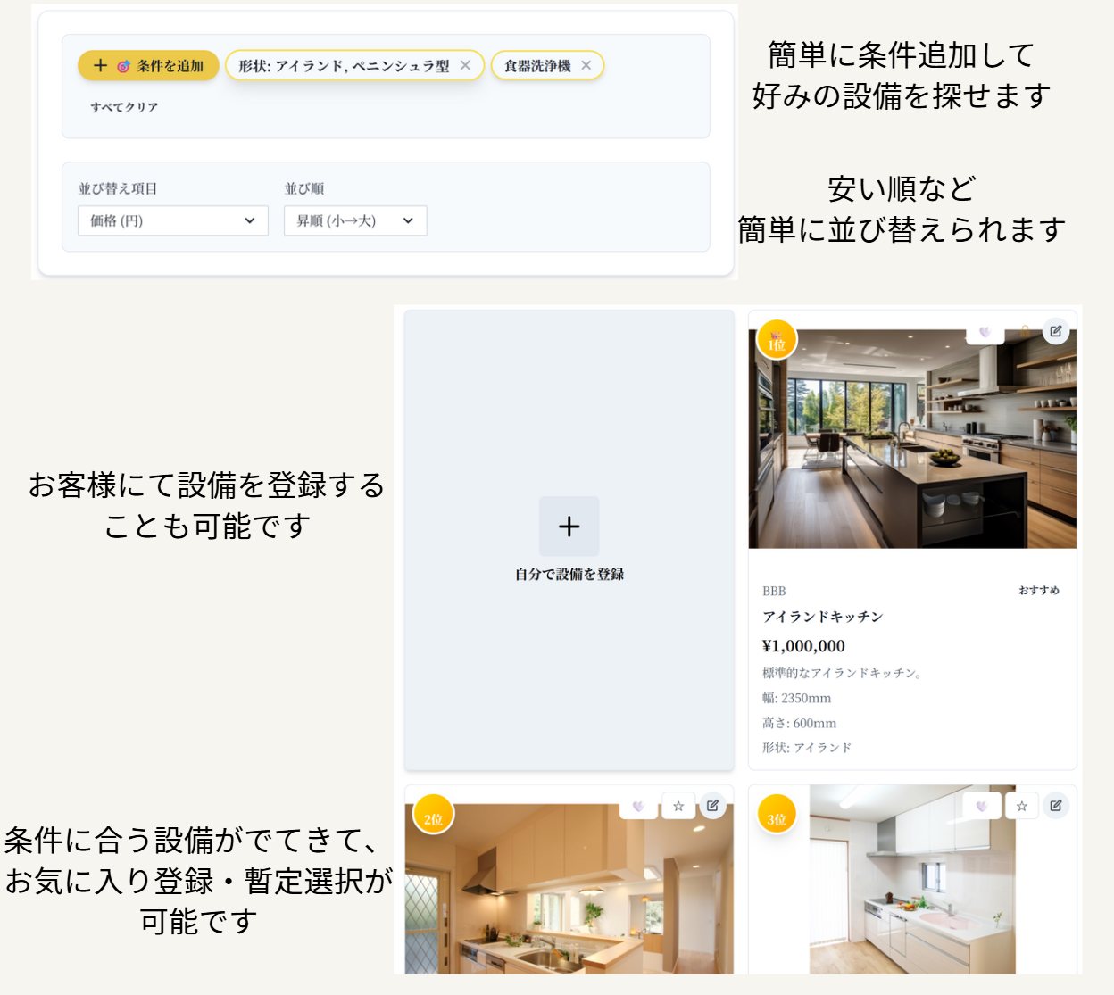The height and width of the screenshot is (995, 1114).
Task: Remove the 食器洗浄機 filter chip
Action: [586, 65]
